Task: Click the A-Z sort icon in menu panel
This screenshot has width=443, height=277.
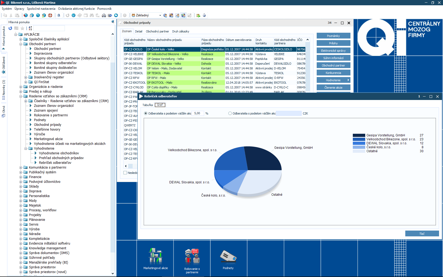Action: (x=30, y=28)
